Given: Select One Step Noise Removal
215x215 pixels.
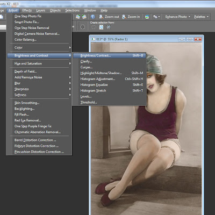Looking at the screenshot, I should pos(39,28).
